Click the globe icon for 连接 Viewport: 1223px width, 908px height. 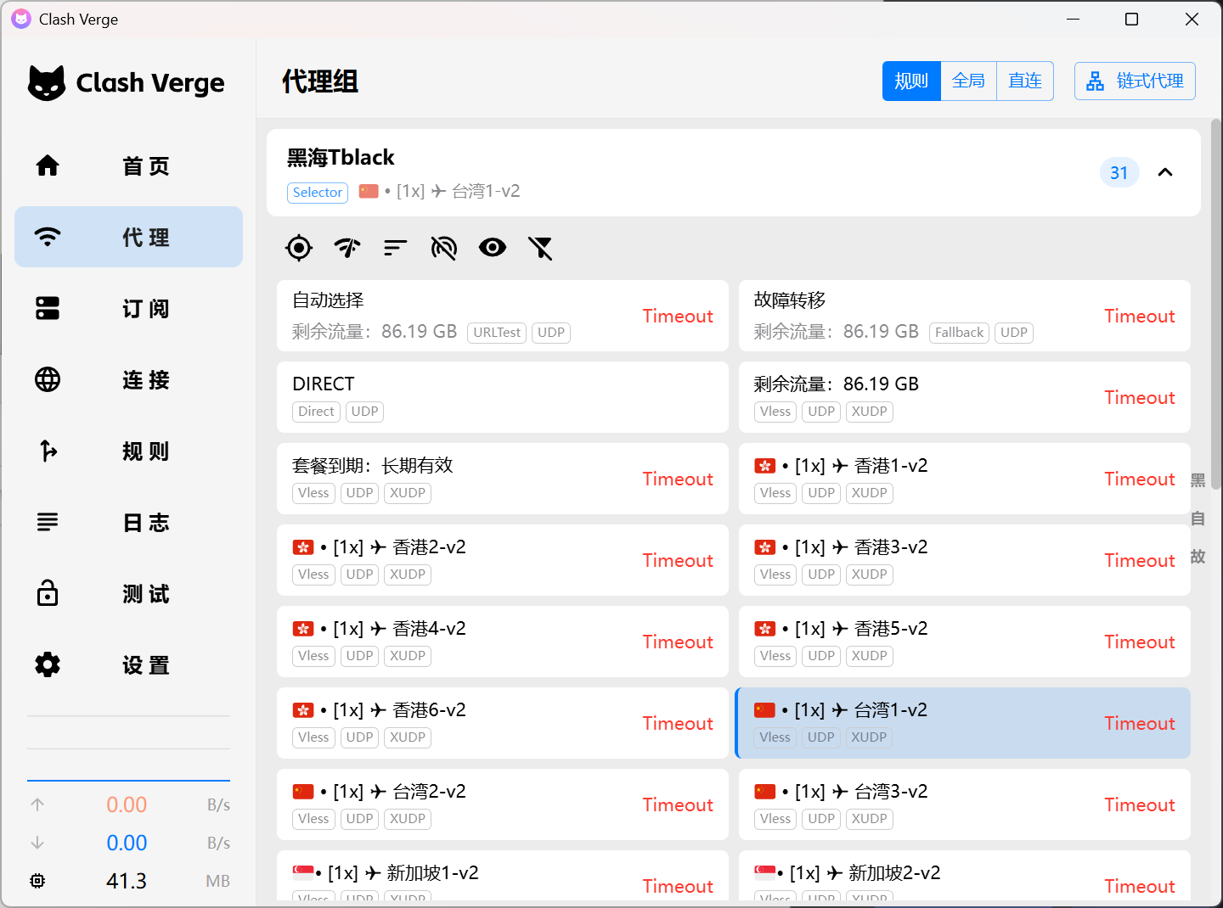click(48, 379)
